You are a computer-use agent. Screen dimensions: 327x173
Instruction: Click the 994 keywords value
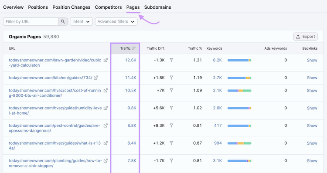point(218,143)
